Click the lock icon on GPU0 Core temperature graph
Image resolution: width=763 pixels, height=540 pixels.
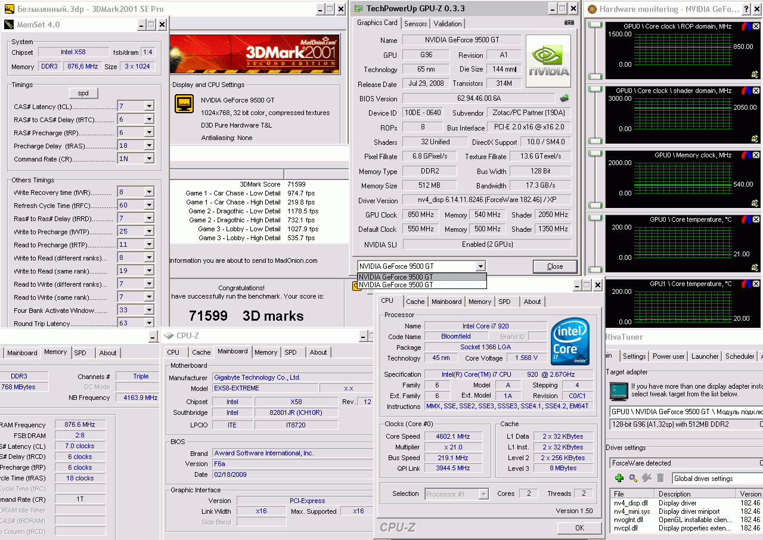(755, 267)
